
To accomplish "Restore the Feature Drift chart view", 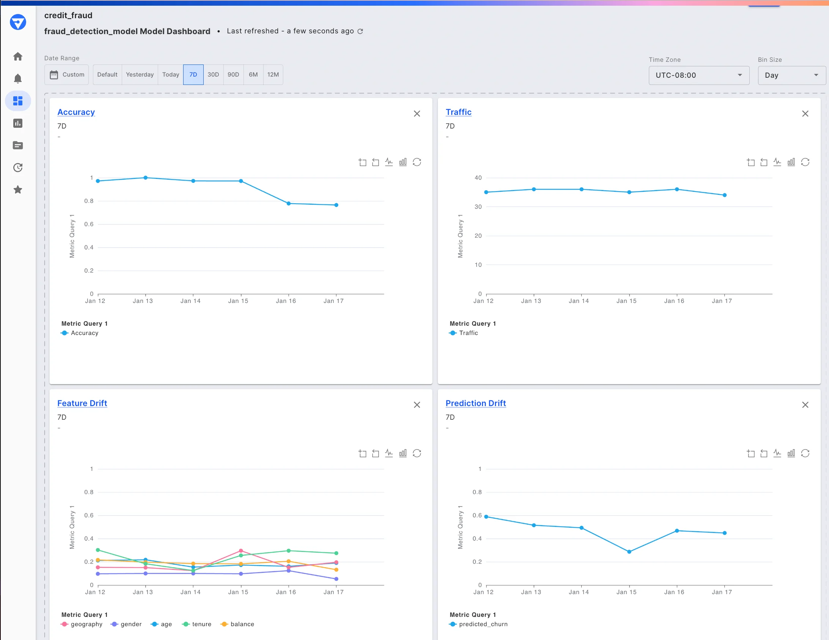I will pos(417,453).
